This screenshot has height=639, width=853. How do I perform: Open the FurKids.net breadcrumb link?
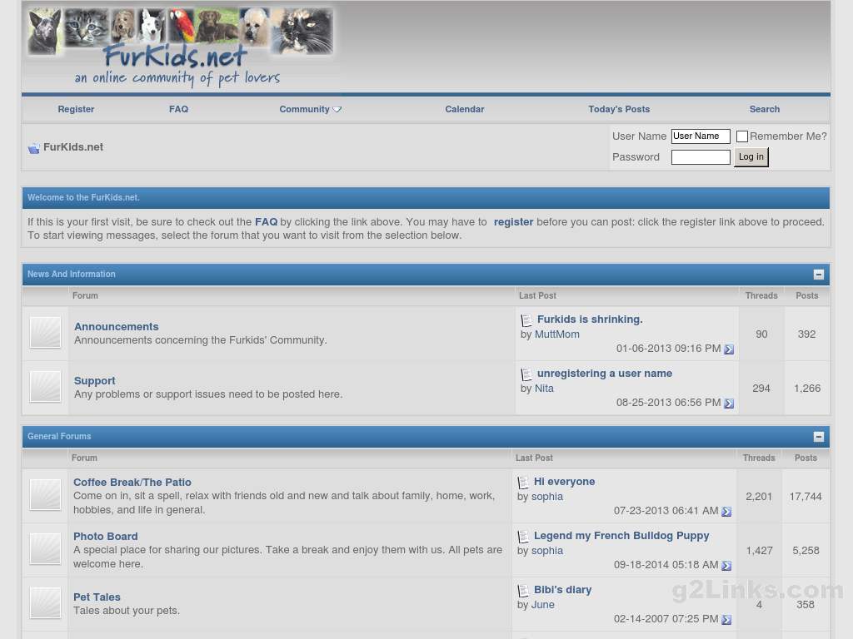point(73,147)
